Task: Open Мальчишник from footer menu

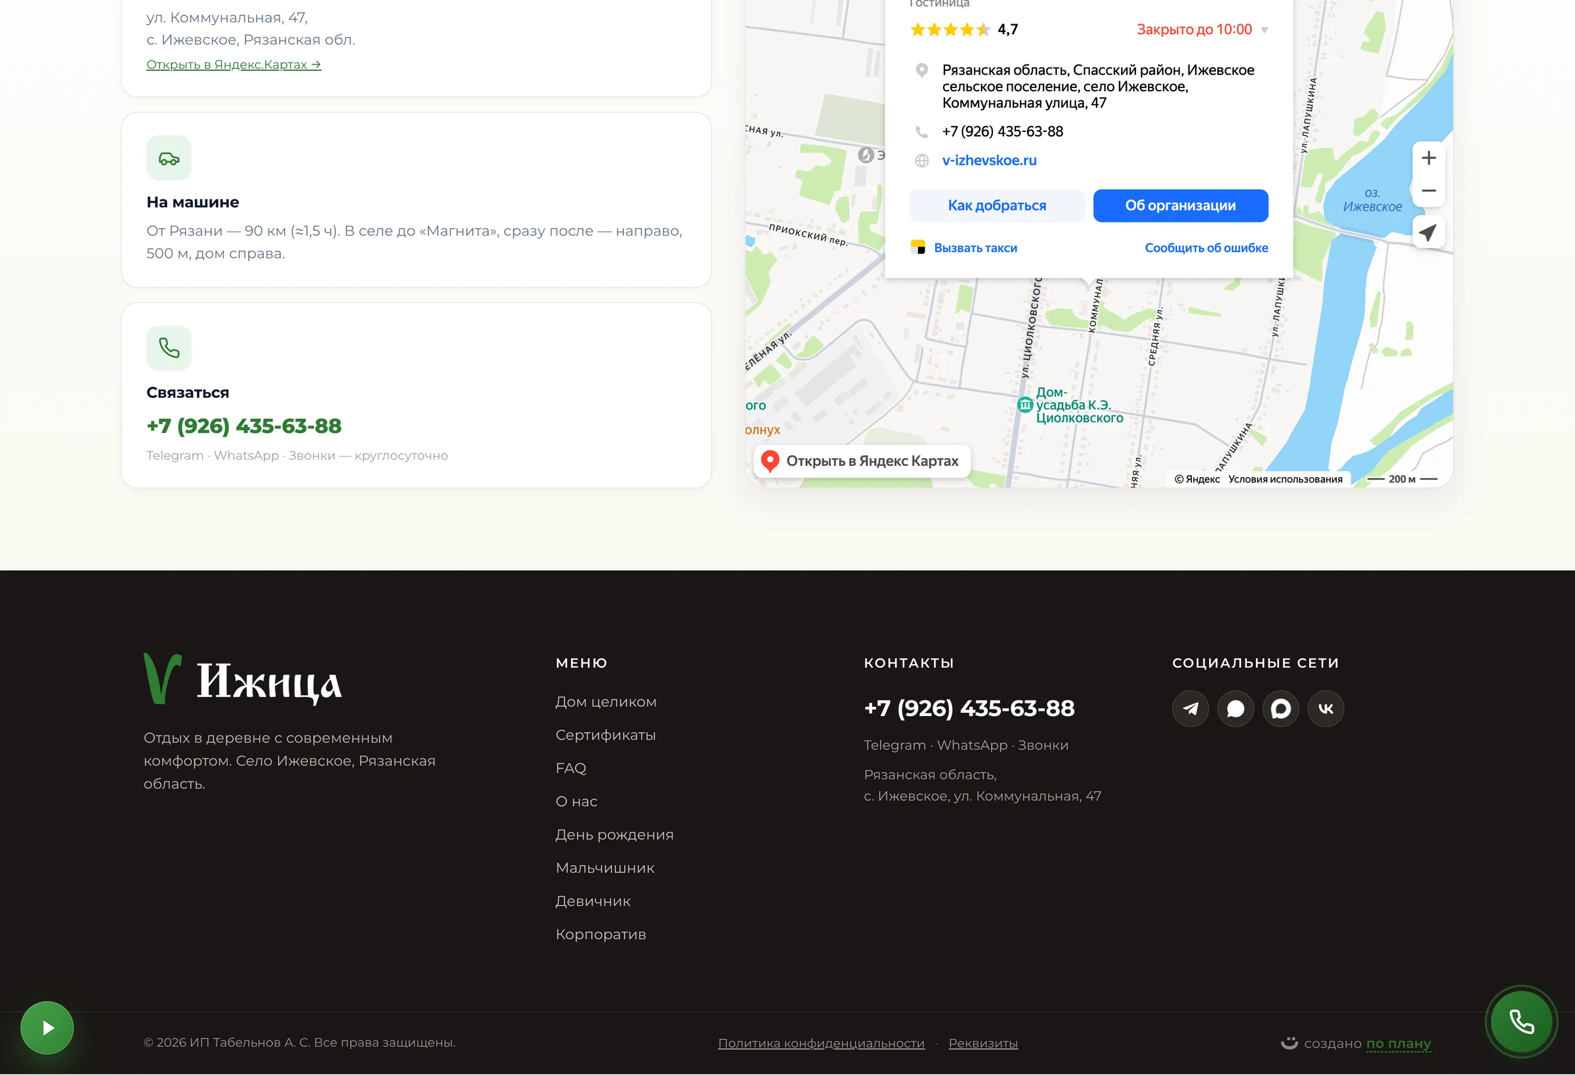Action: pos(604,868)
